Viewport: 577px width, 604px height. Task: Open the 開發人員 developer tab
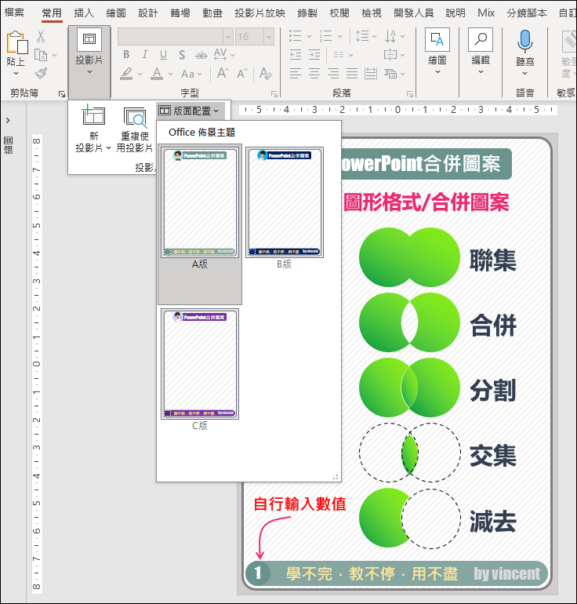tap(414, 13)
